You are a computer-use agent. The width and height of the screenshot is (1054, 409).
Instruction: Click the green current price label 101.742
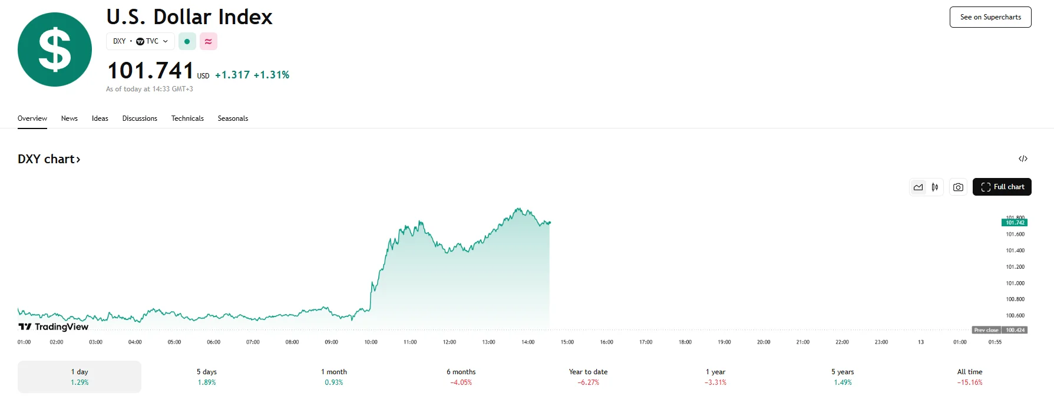[x=1015, y=223]
